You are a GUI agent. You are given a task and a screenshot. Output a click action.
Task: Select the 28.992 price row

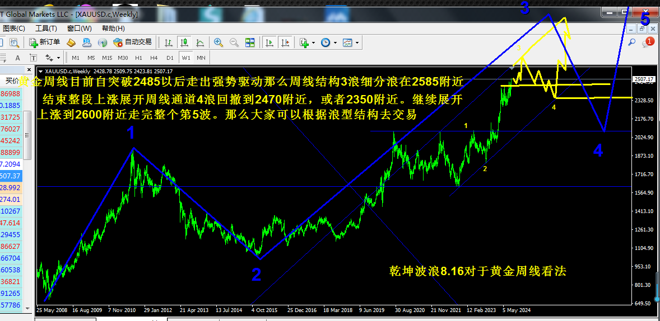11,187
